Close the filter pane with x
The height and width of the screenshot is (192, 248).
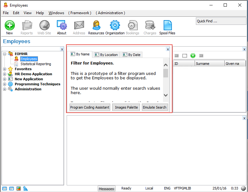pos(168,49)
